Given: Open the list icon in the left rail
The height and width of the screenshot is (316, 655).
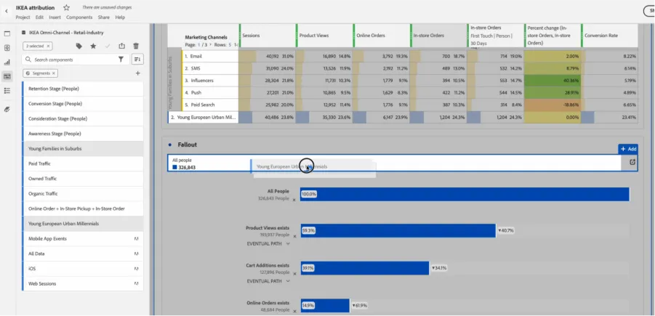Looking at the screenshot, I should (x=7, y=91).
